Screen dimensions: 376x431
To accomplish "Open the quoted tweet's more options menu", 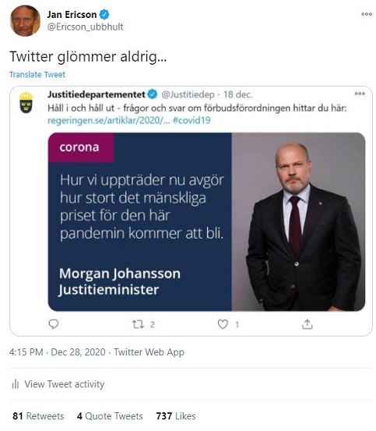I will click(360, 94).
